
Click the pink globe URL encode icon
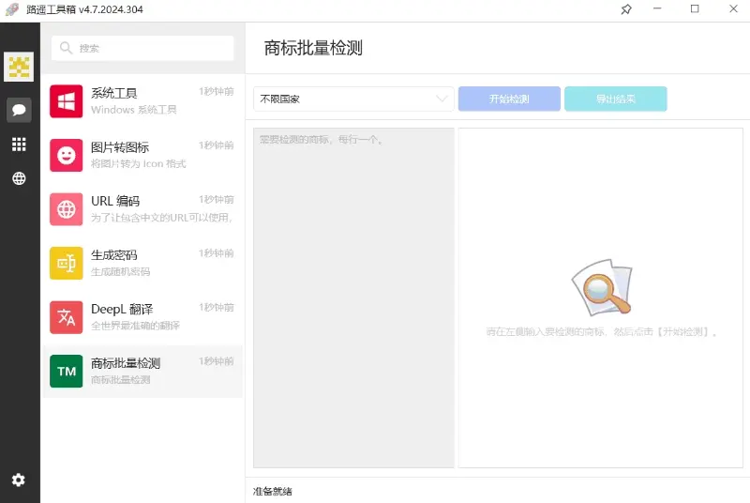click(66, 209)
